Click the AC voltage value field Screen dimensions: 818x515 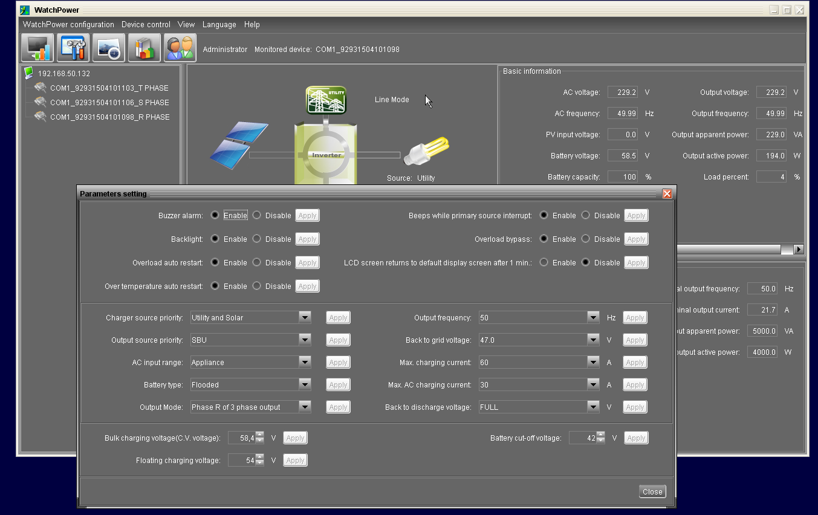tap(623, 92)
